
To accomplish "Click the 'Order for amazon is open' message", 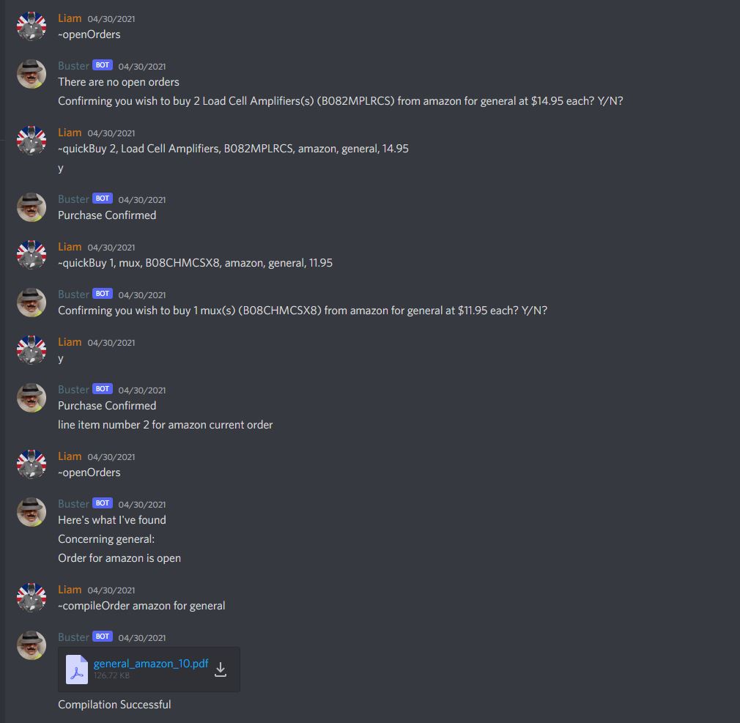I will [x=119, y=558].
